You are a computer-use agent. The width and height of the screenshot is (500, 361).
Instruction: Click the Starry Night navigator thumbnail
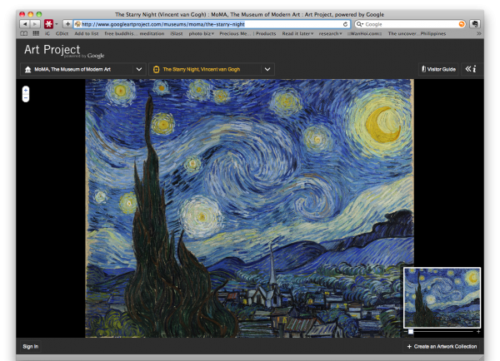click(442, 298)
